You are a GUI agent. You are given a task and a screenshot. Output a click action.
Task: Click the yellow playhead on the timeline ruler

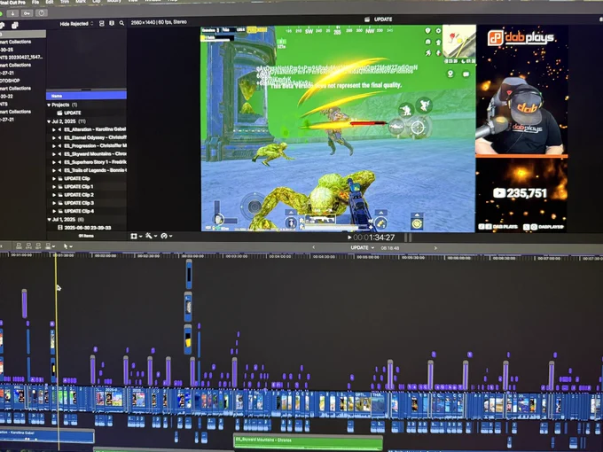(x=55, y=255)
